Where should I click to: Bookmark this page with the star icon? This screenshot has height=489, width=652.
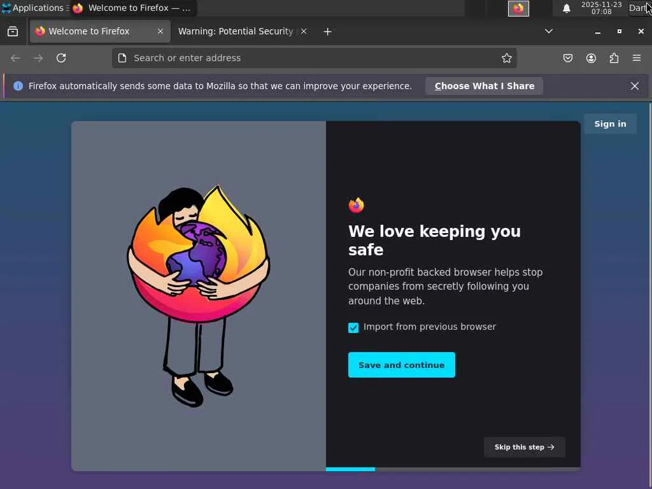[506, 58]
